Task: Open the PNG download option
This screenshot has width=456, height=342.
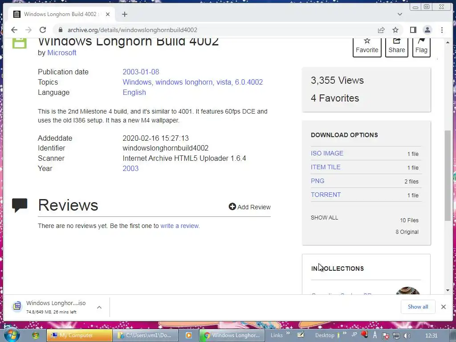Action: [x=317, y=181]
